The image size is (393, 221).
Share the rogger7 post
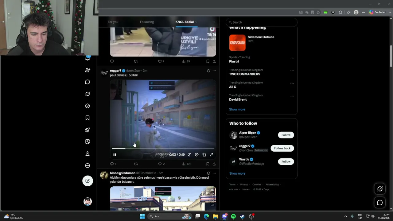point(214,164)
